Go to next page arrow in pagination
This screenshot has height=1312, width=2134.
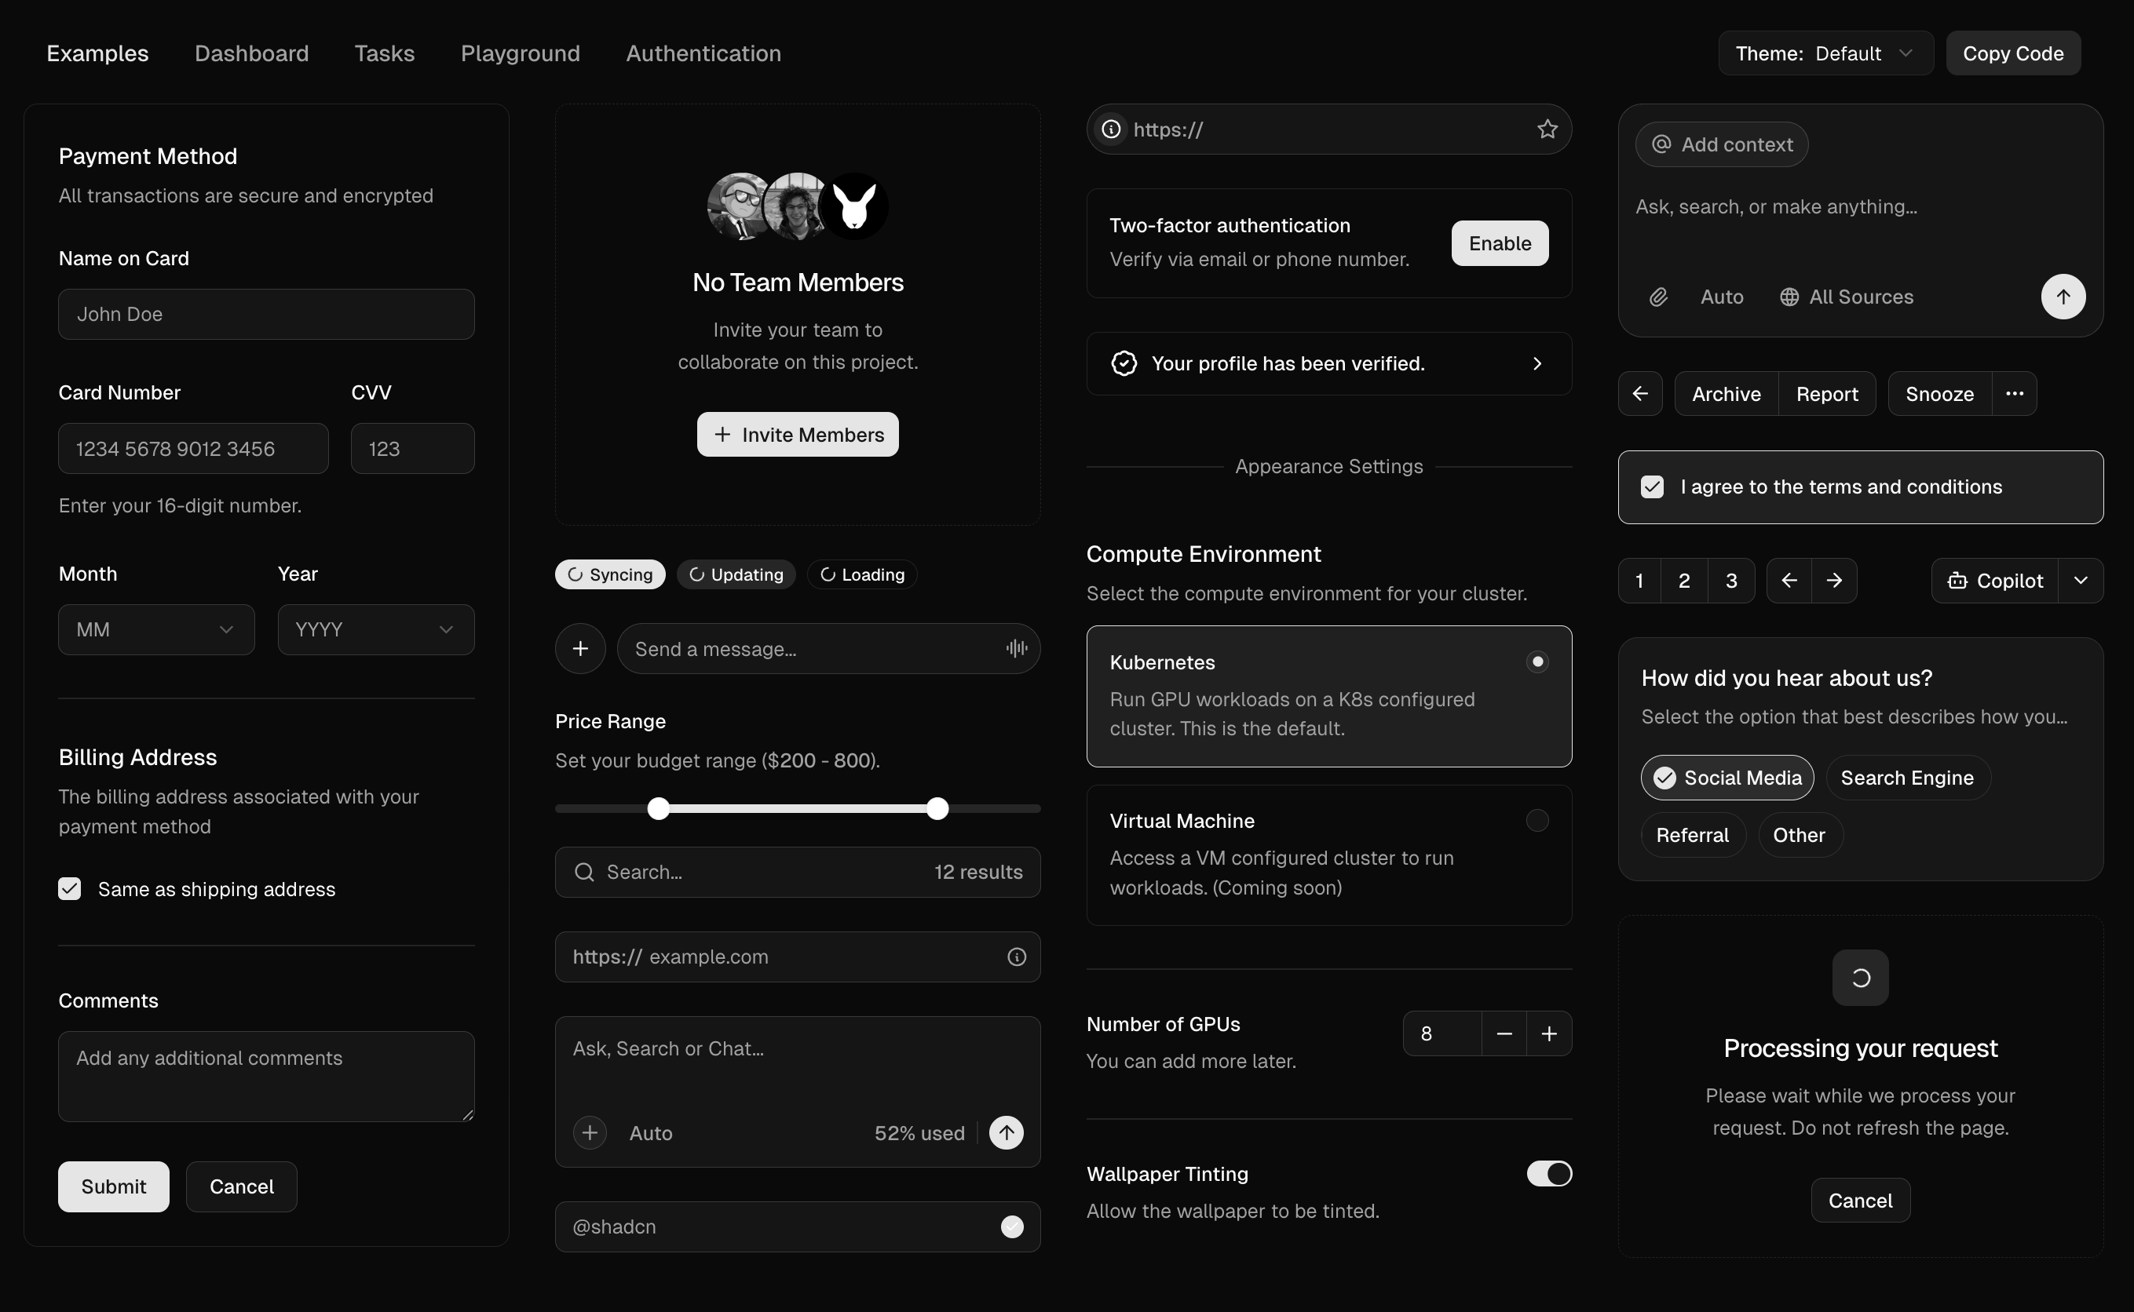1833,581
